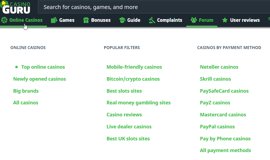The image size is (270, 160).
Task: Focus the casino search field
Action: coord(153,7)
